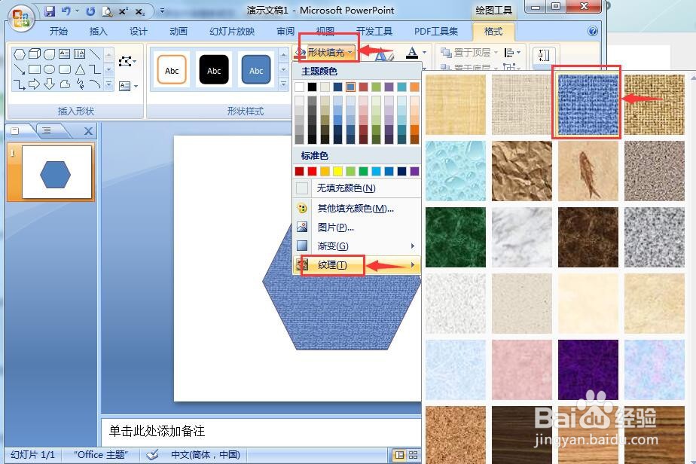Image resolution: width=696 pixels, height=464 pixels.
Task: Select the cube shape in gallery
Action: point(35,54)
